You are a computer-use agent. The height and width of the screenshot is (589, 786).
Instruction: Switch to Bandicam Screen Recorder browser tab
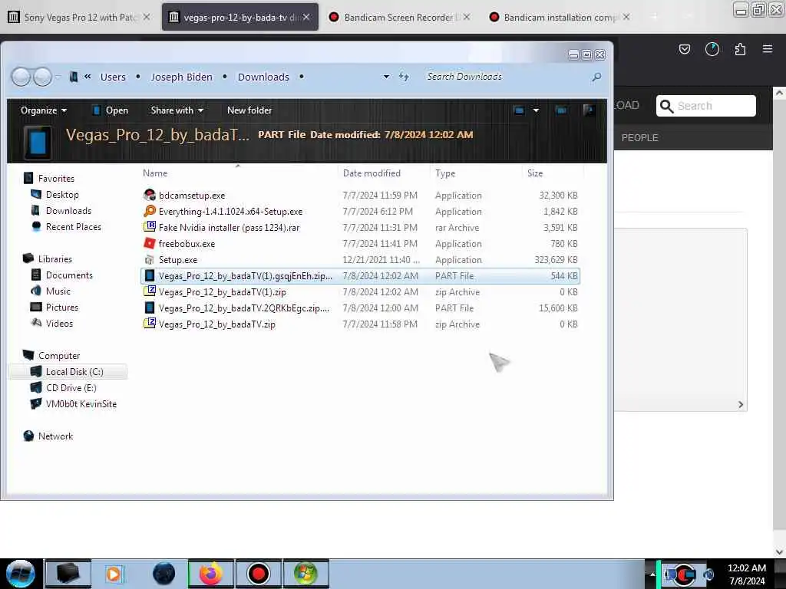[398, 17]
